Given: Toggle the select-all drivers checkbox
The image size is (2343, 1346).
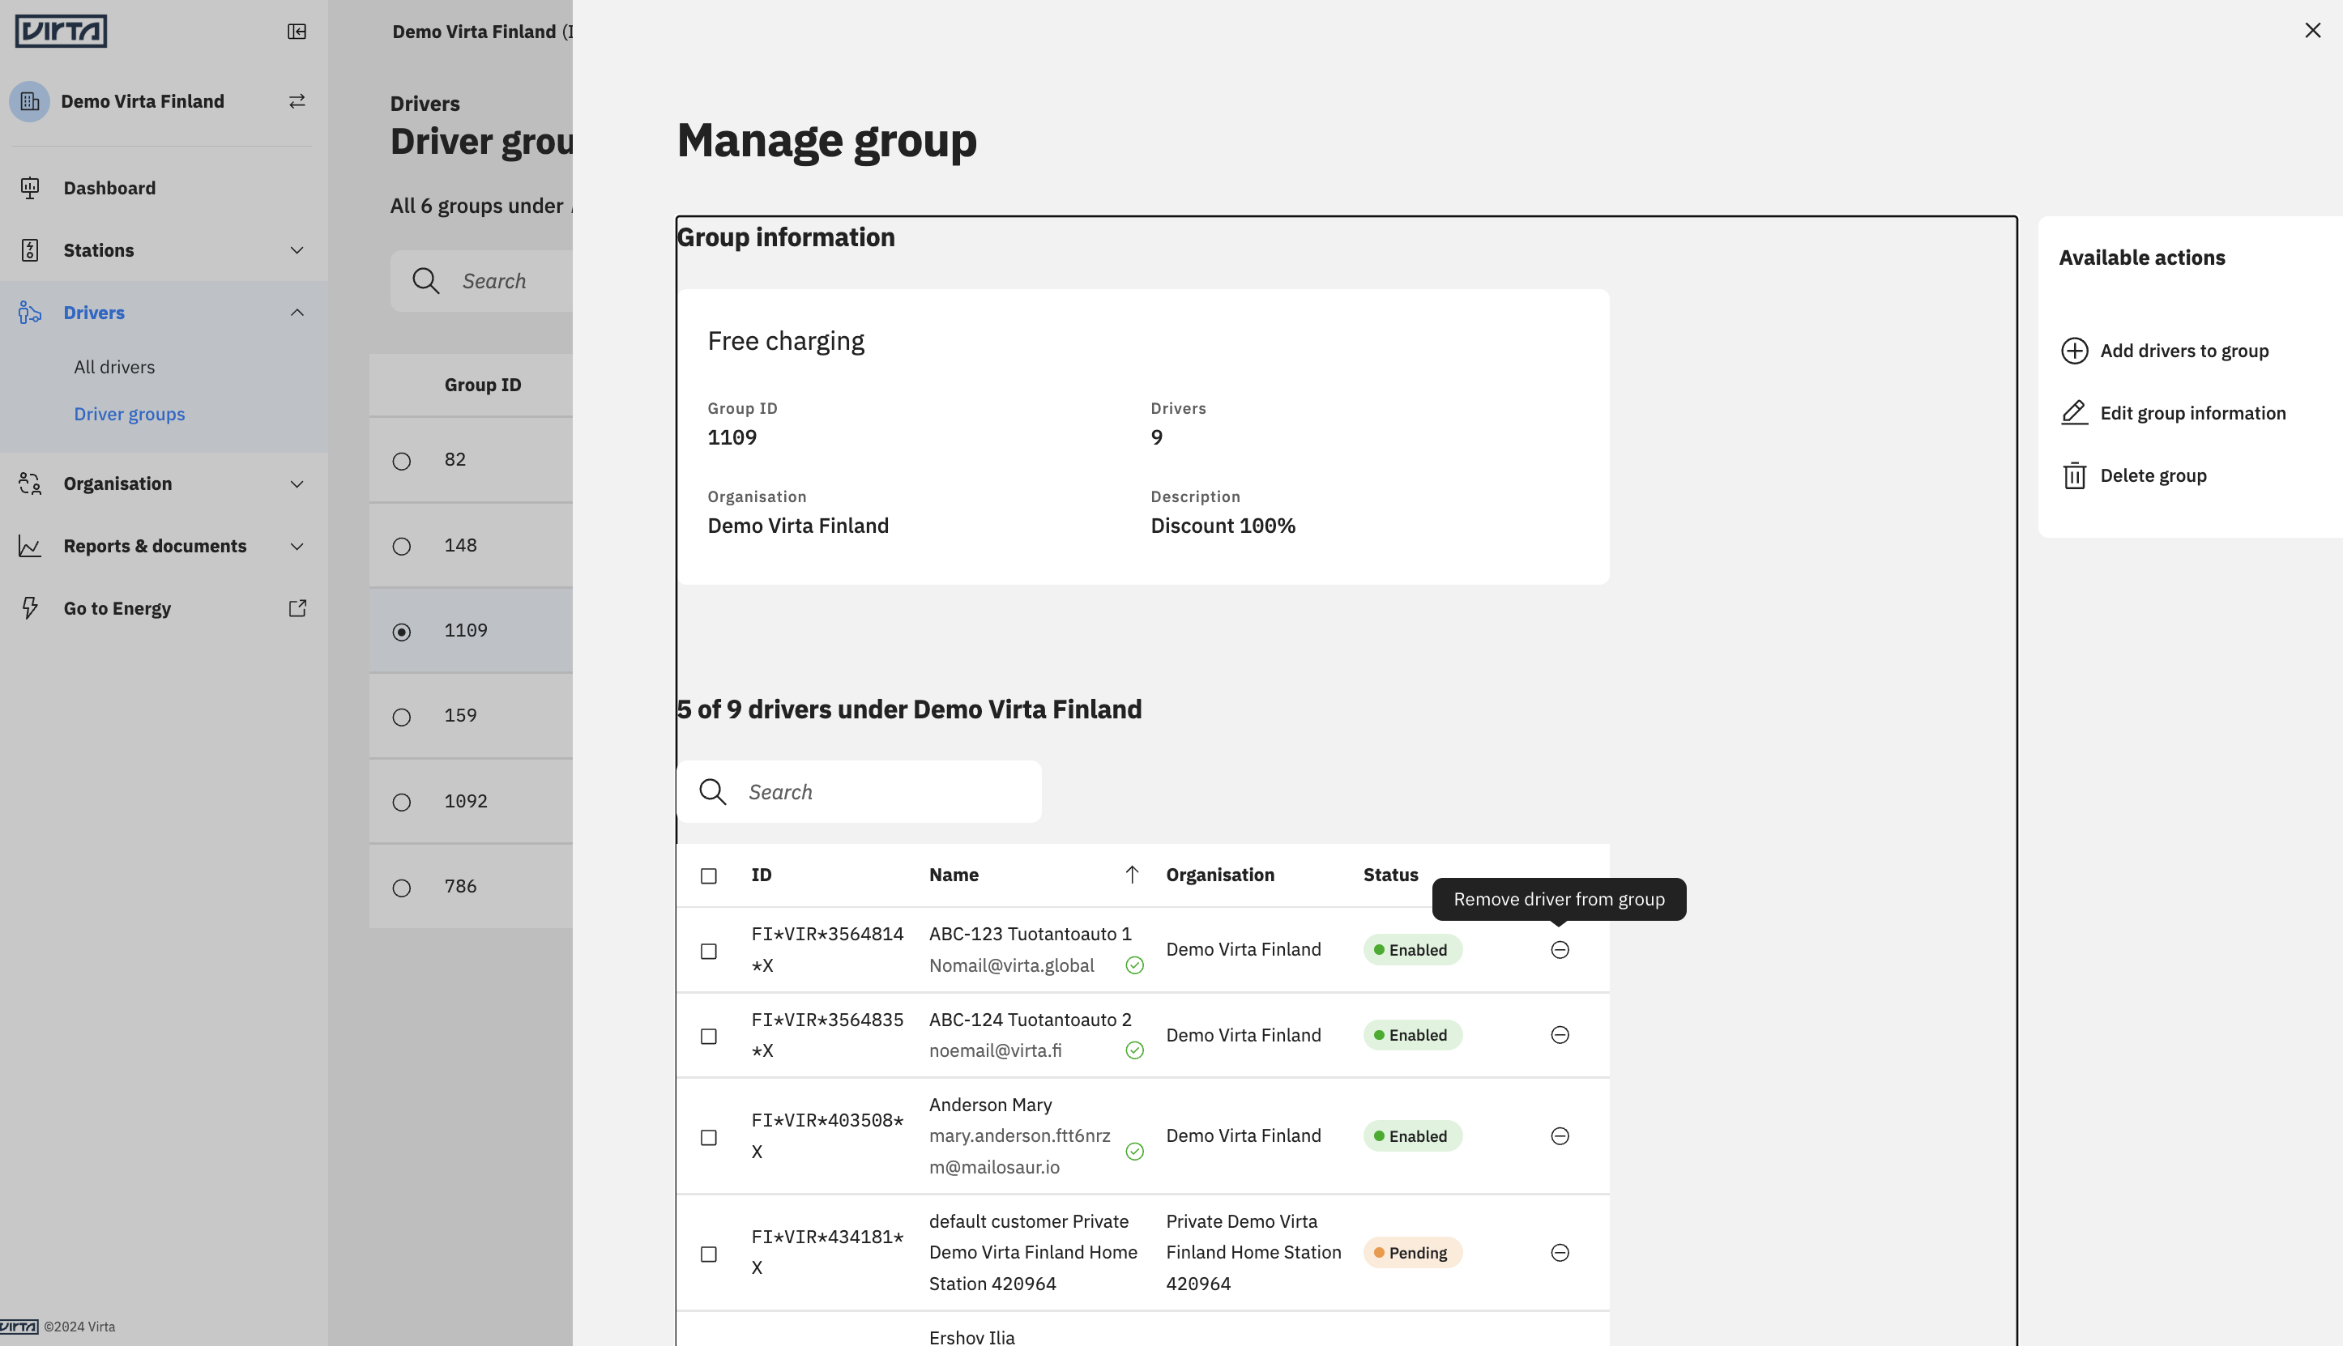Looking at the screenshot, I should [x=708, y=875].
